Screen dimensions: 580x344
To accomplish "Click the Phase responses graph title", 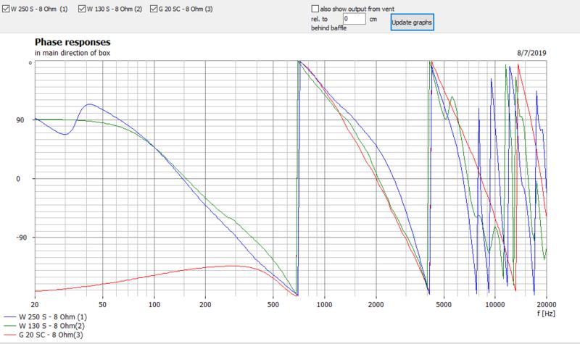I will 72,43.
